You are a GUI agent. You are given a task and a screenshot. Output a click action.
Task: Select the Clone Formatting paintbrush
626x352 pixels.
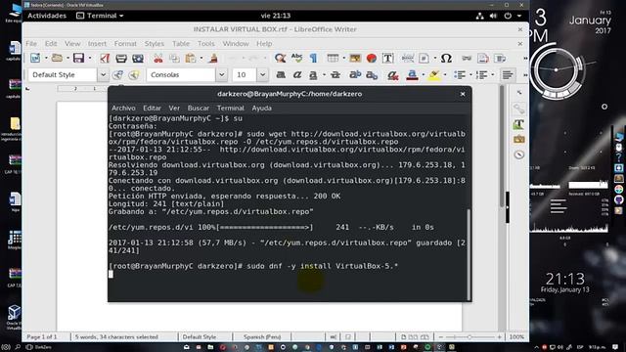(x=213, y=59)
